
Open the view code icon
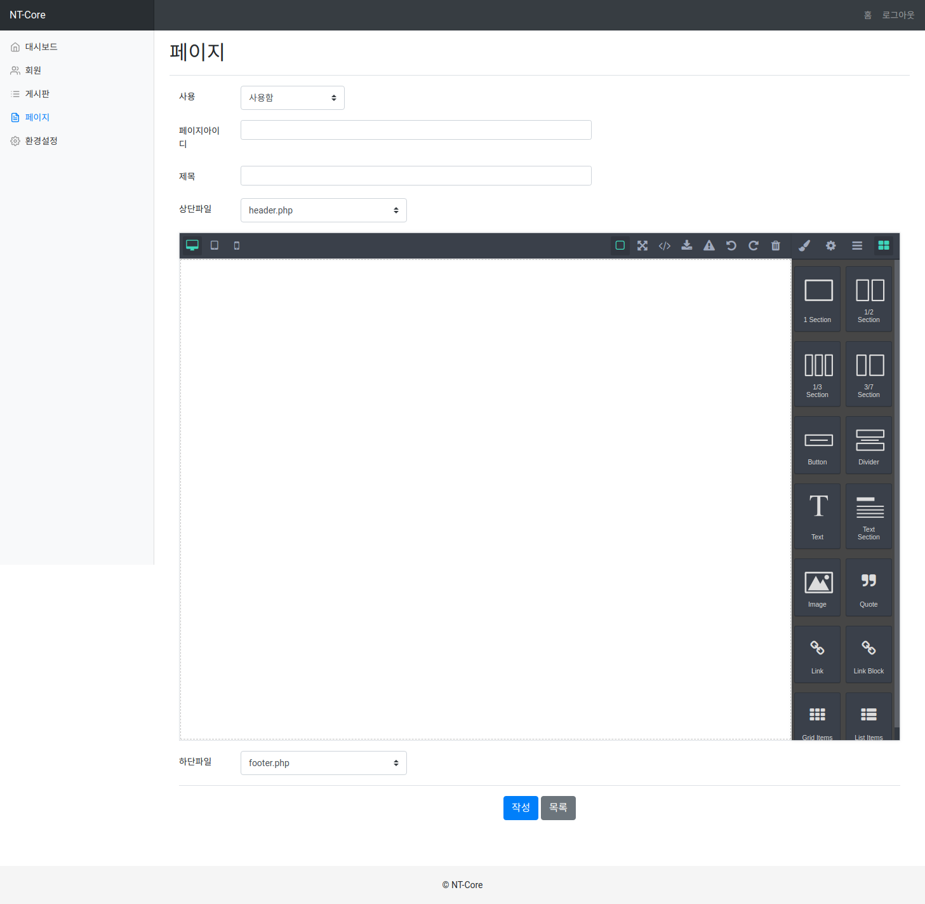click(665, 246)
